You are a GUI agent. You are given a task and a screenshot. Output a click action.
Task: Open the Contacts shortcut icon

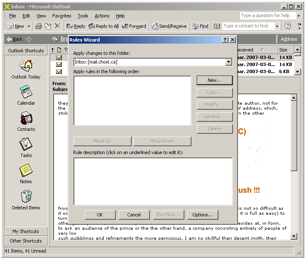coord(26,118)
